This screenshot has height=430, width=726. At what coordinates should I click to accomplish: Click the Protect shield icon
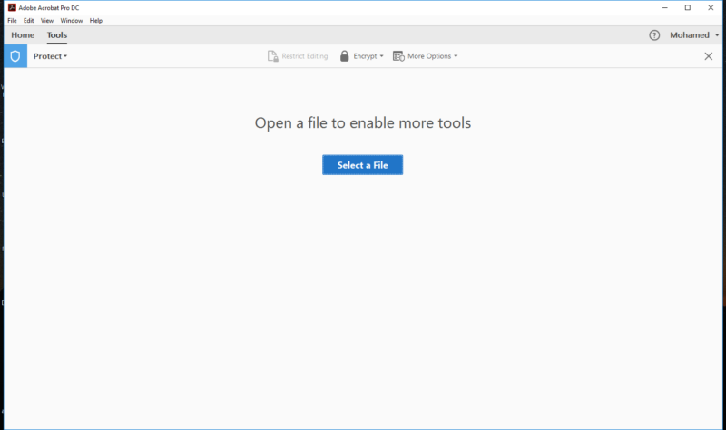pos(15,56)
